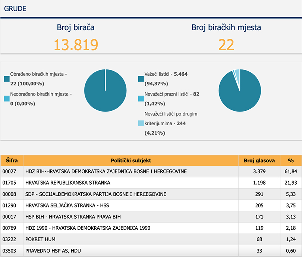Click percentage '3,75'

[291, 206]
